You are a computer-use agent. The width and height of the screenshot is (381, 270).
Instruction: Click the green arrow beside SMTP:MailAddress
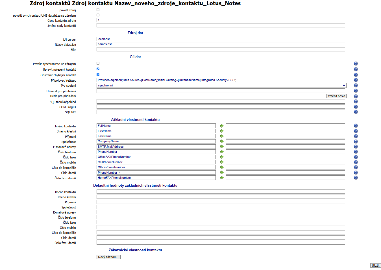click(222, 147)
